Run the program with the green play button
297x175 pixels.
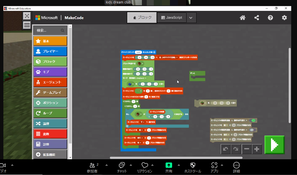tap(274, 145)
